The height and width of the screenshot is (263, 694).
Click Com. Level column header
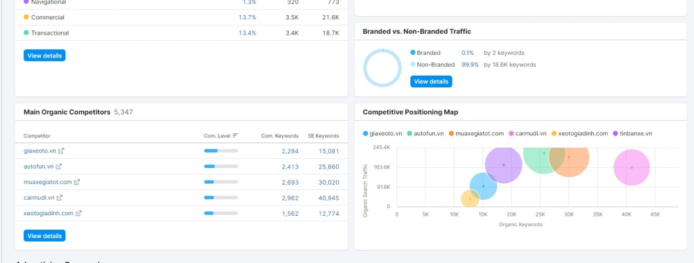[217, 136]
